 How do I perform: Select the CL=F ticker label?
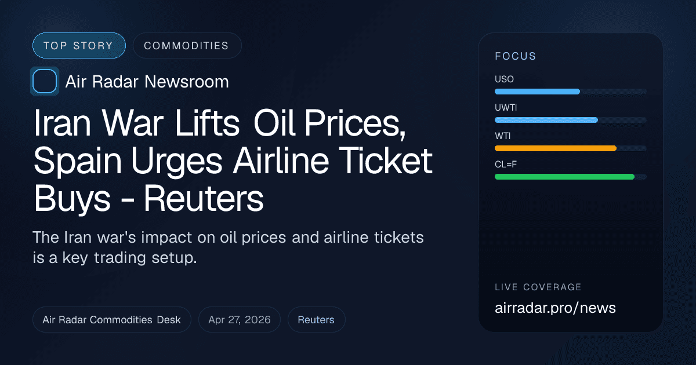(506, 165)
